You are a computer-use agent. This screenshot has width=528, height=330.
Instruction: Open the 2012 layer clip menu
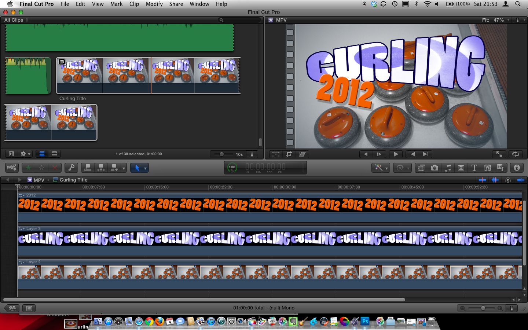22,195
